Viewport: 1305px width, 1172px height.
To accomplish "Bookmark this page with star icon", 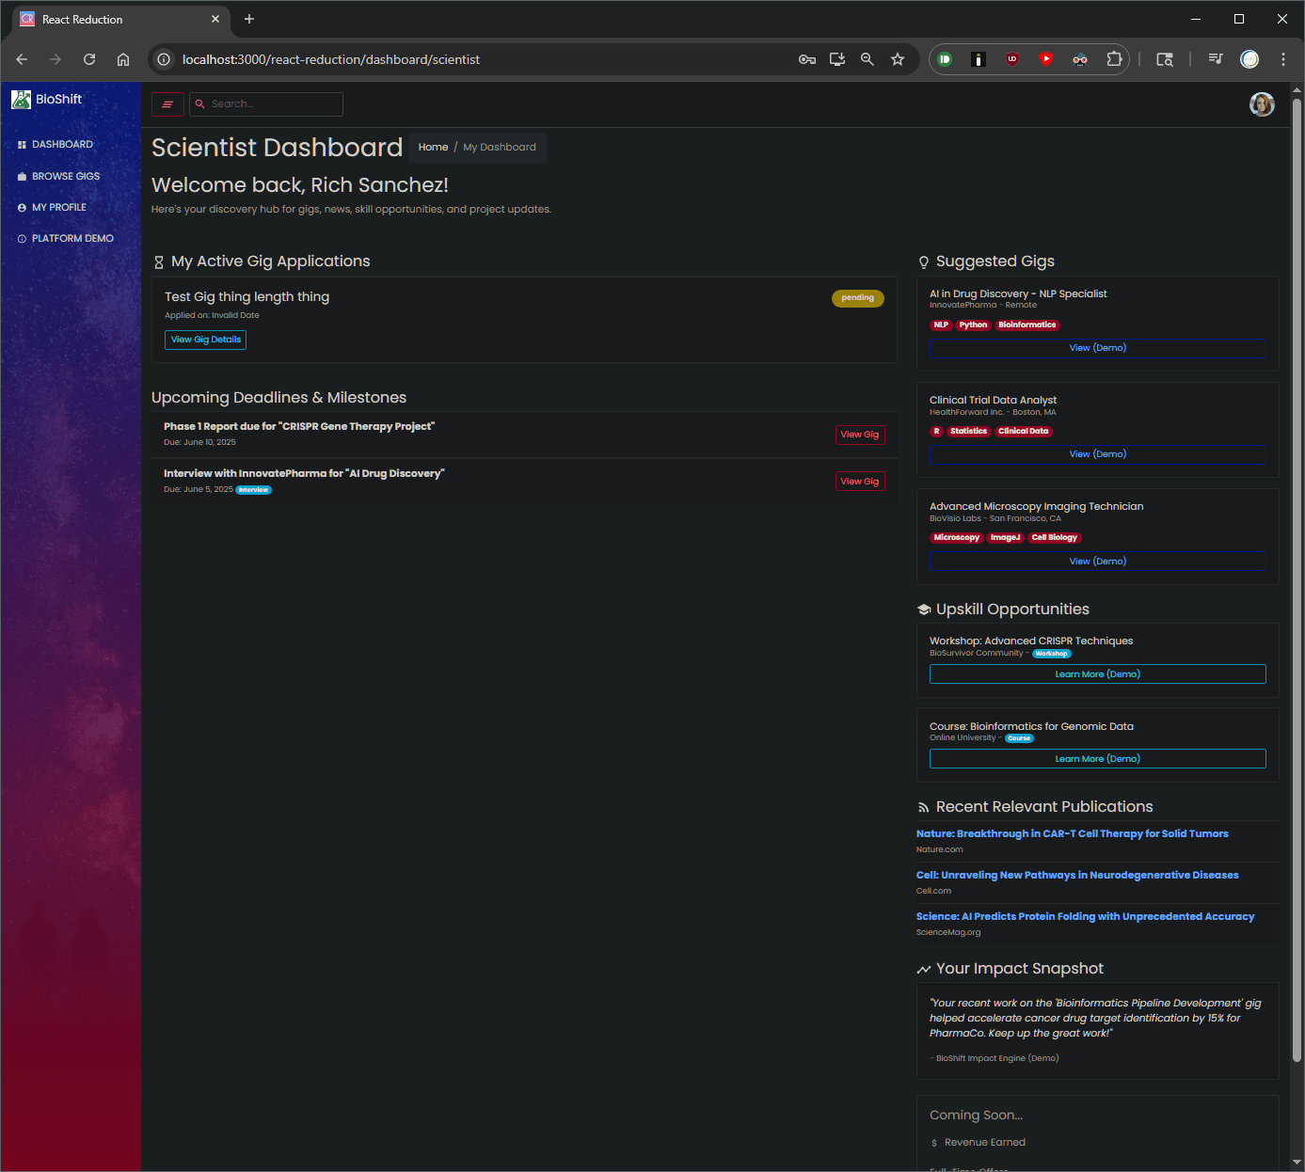I will [x=898, y=59].
